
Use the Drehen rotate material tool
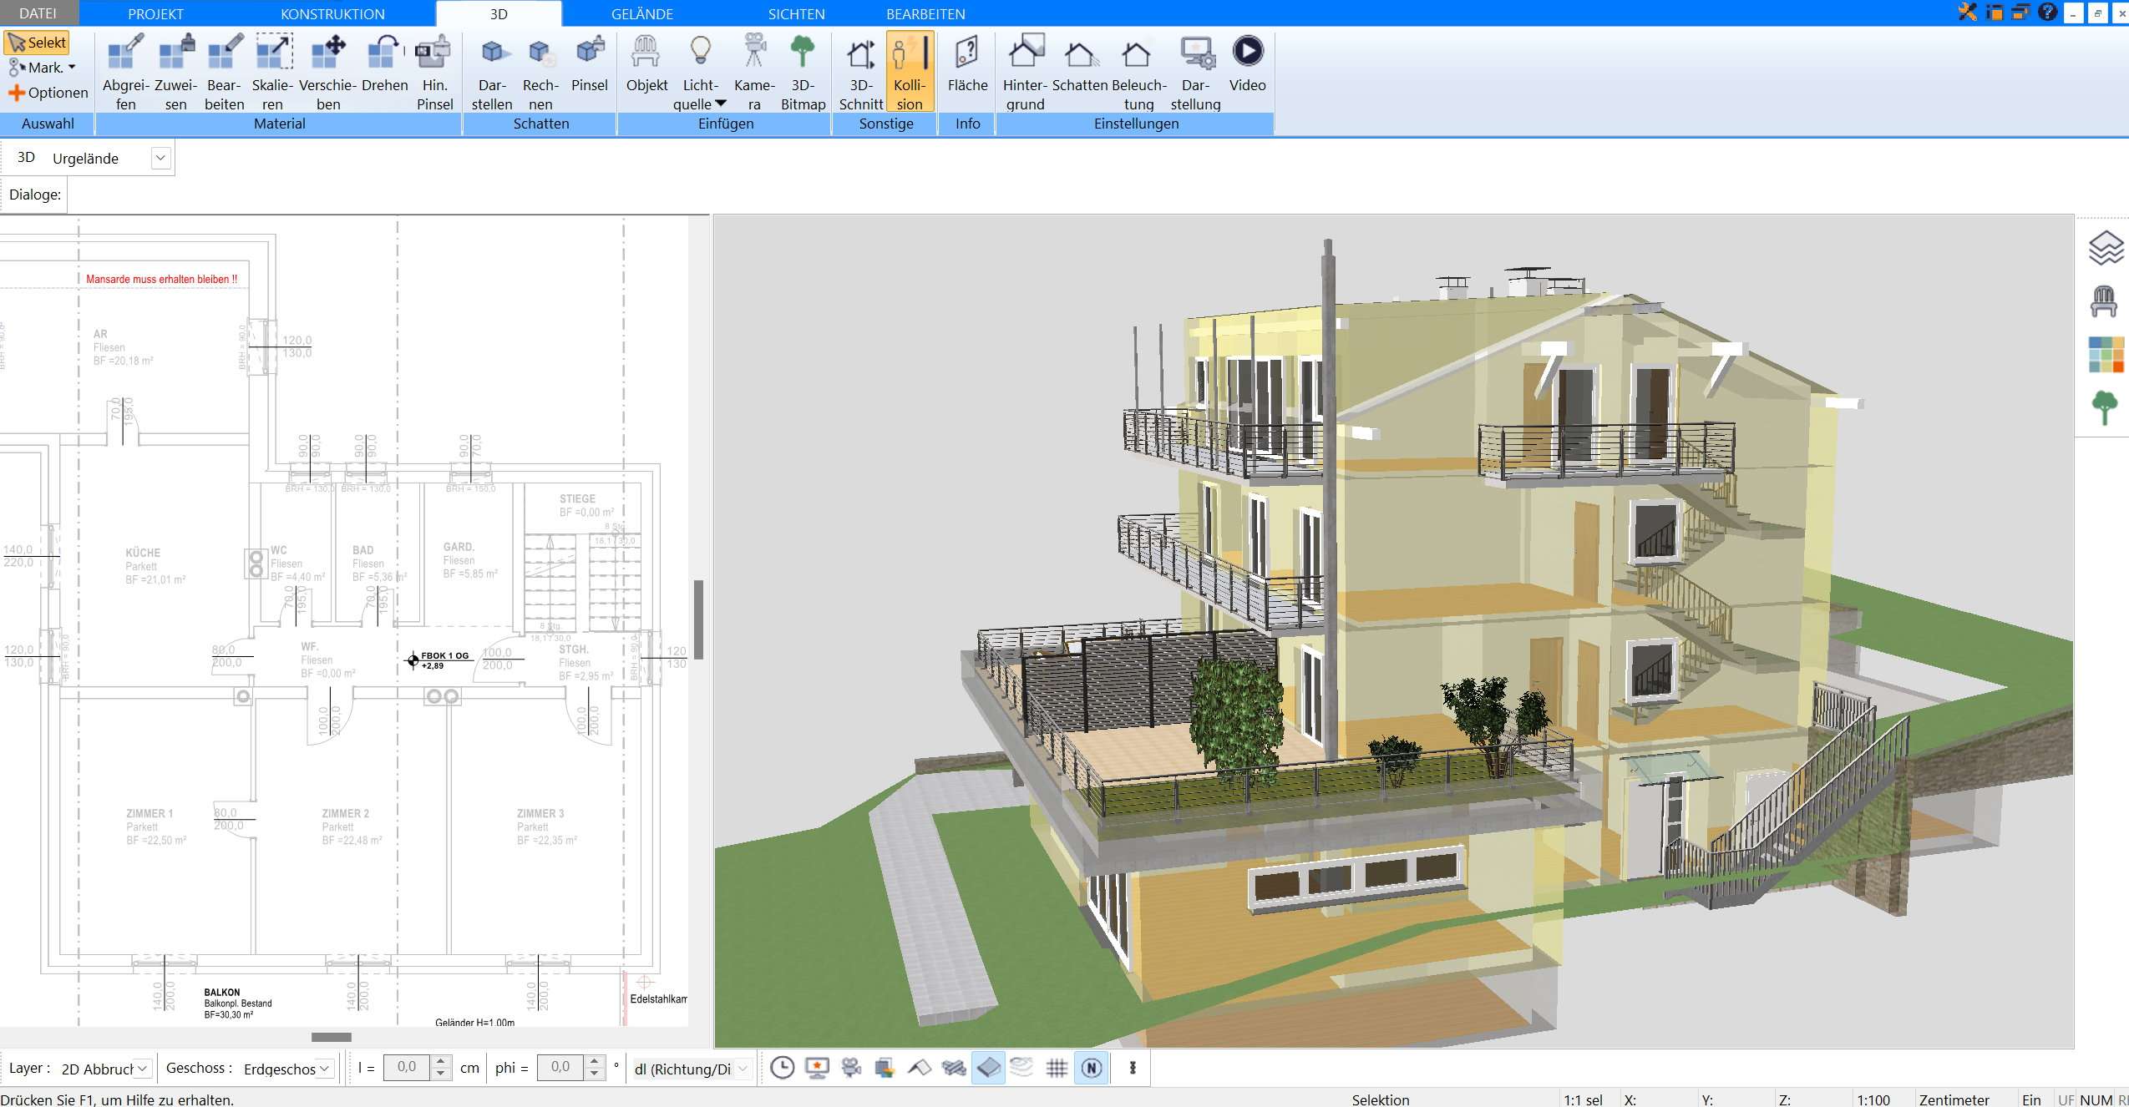(384, 63)
